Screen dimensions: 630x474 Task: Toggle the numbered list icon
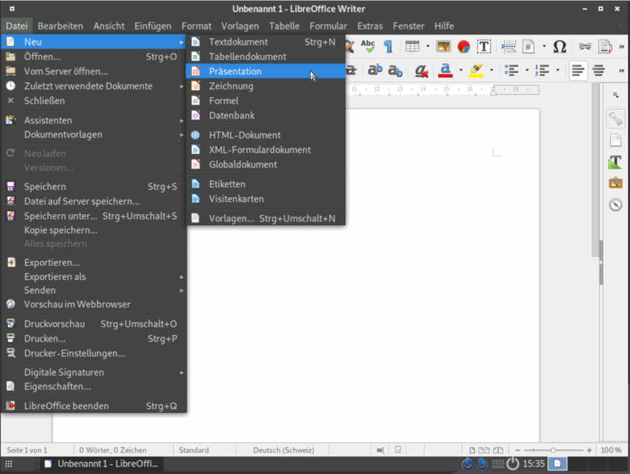coord(542,70)
